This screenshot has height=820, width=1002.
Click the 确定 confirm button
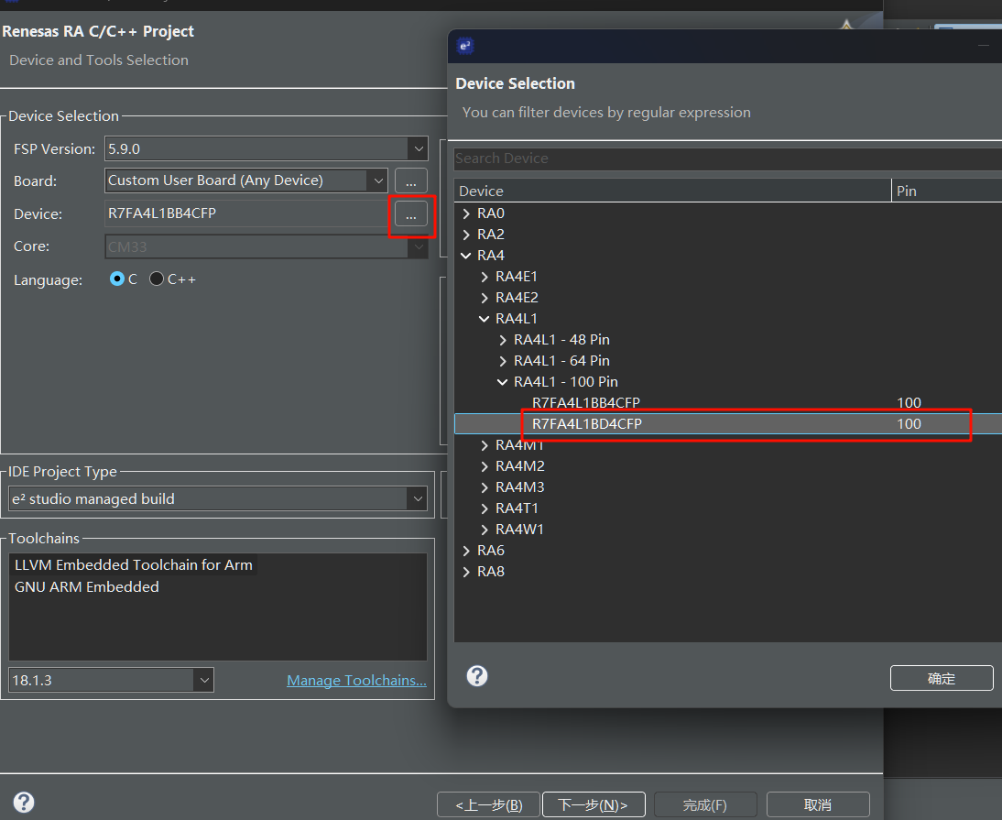coord(942,678)
